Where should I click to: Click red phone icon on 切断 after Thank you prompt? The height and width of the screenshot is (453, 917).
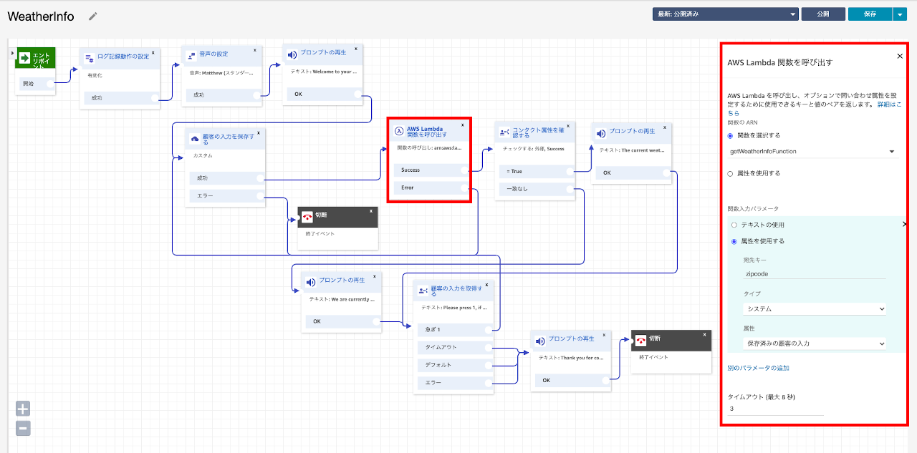click(640, 340)
